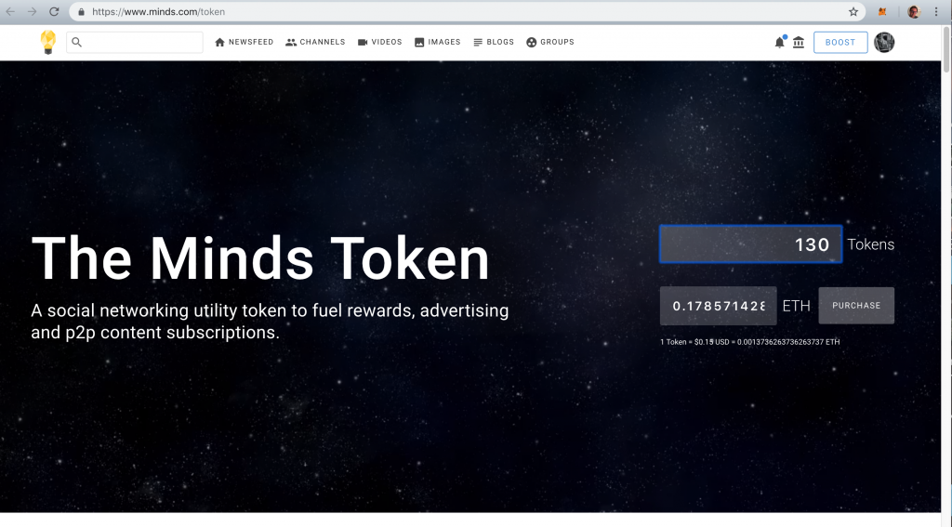952x527 pixels.
Task: Open the Blogs section
Action: (x=494, y=42)
